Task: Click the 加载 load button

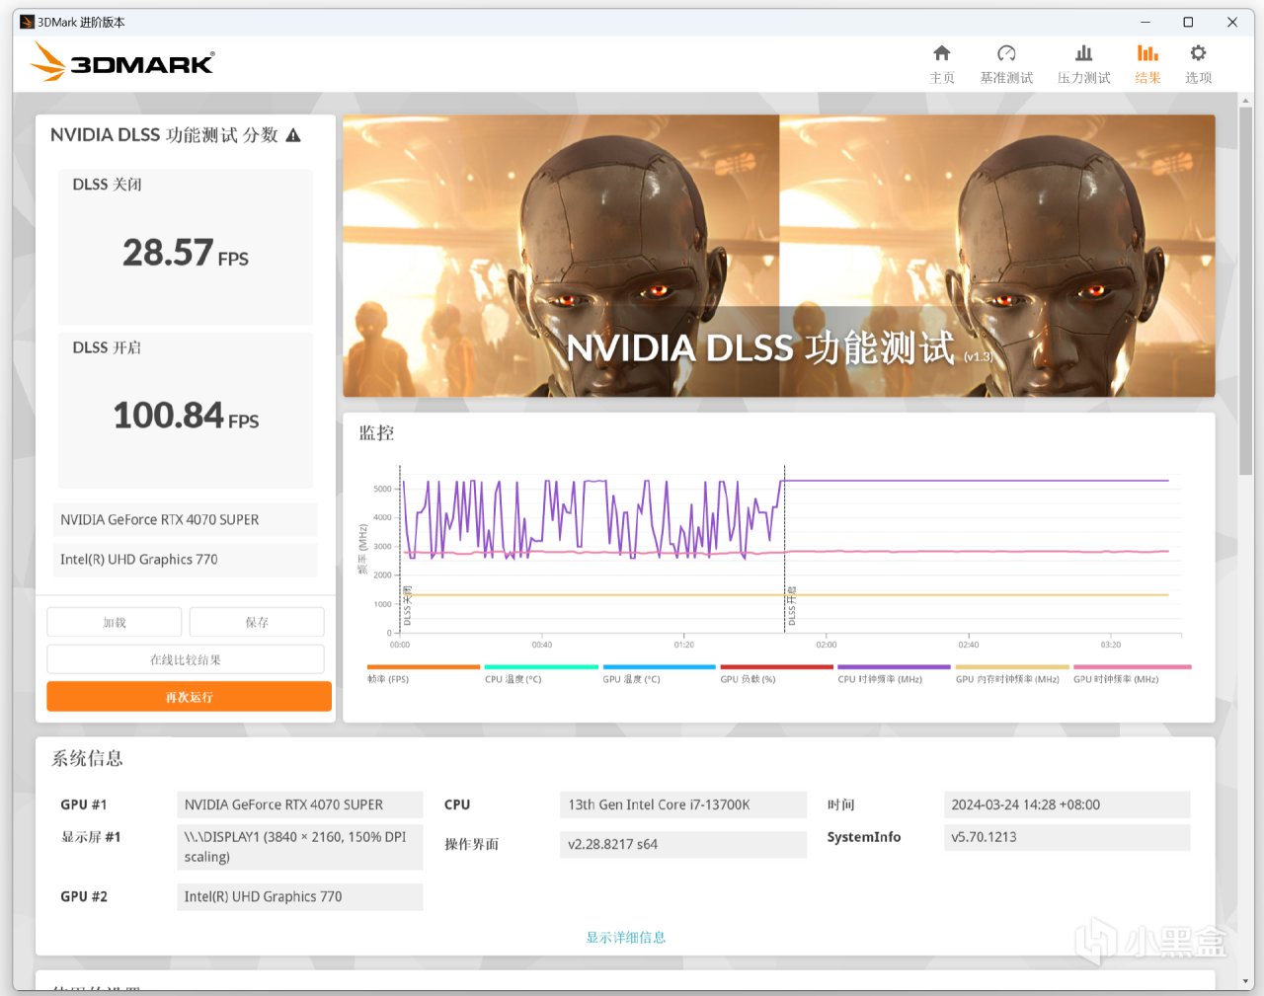Action: coord(115,622)
